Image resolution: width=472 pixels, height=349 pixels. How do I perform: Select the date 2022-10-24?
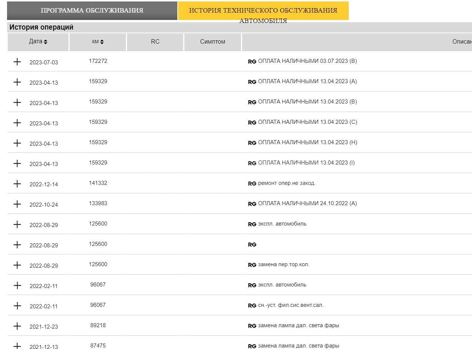click(44, 205)
